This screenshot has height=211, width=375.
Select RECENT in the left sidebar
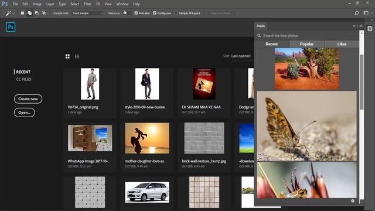tap(23, 72)
